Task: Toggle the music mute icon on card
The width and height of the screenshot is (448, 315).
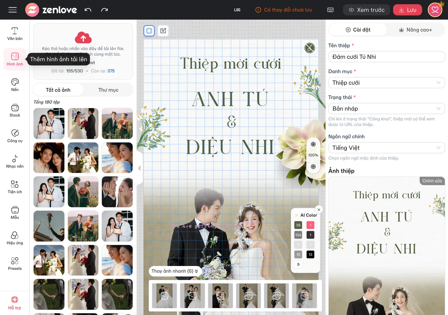Action: coord(310,48)
